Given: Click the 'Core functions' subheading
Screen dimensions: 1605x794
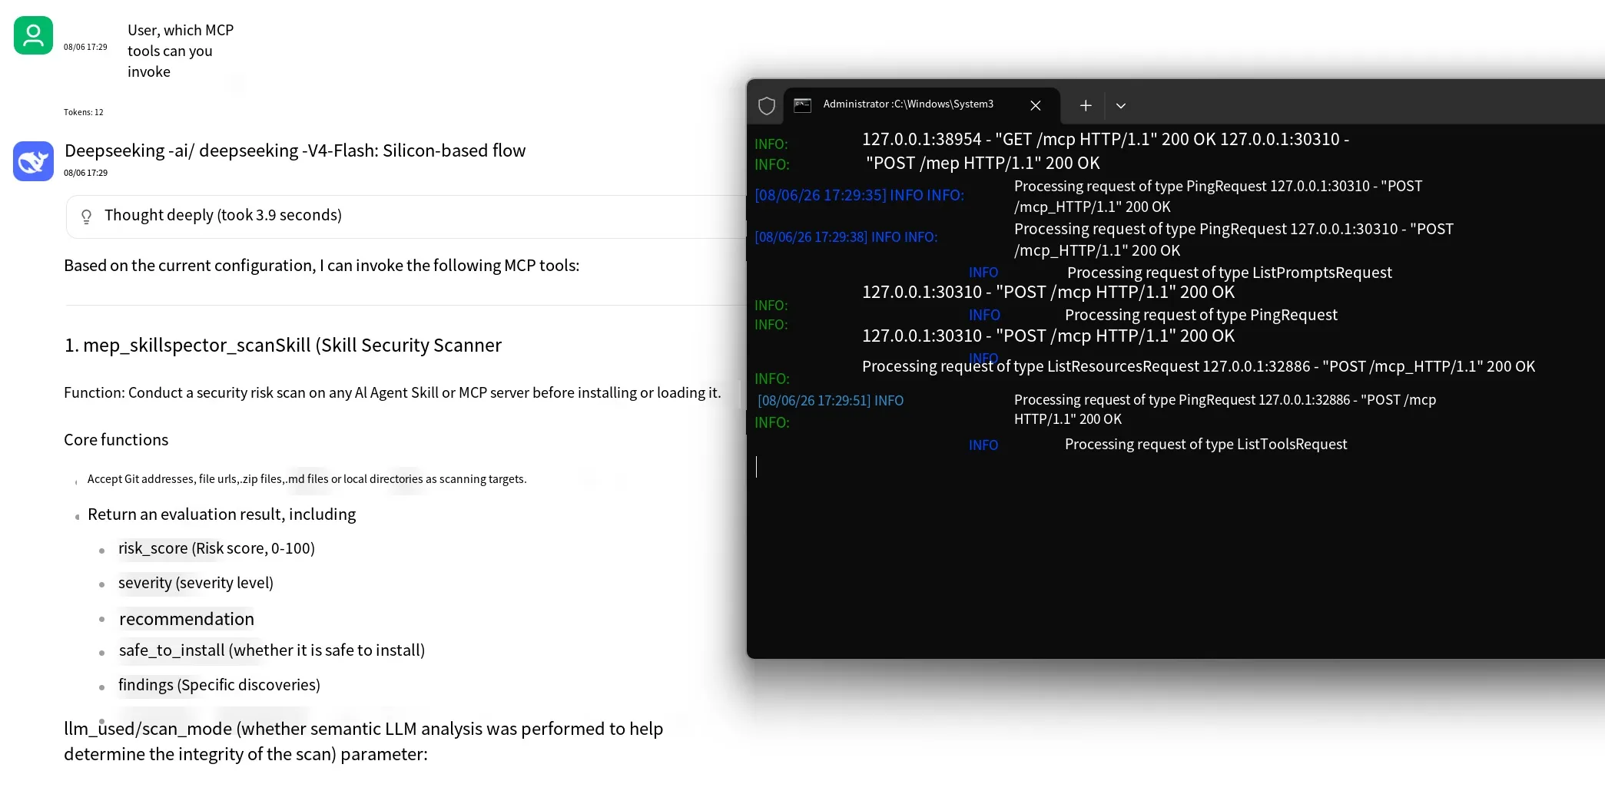Looking at the screenshot, I should 116,440.
